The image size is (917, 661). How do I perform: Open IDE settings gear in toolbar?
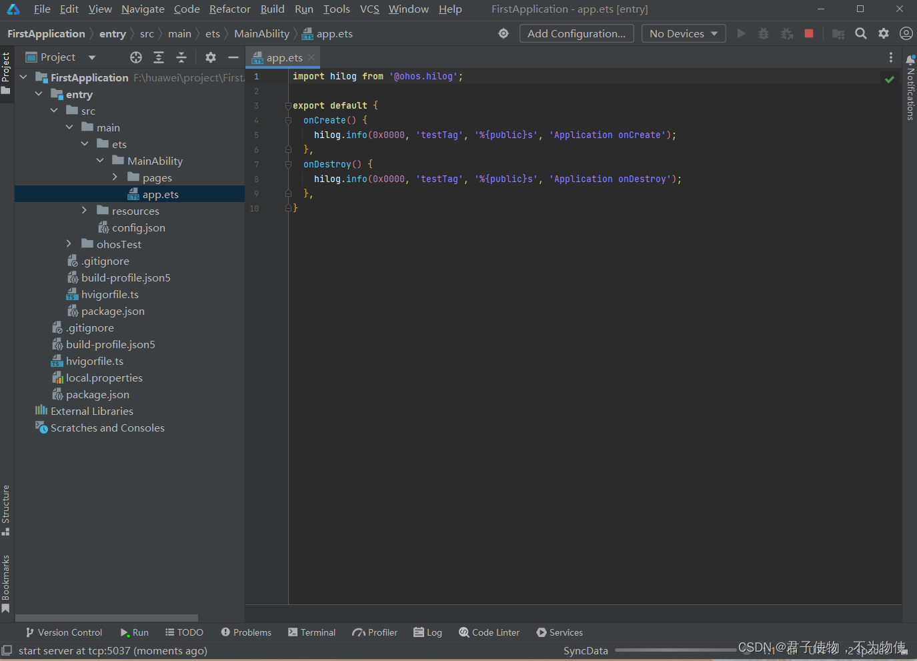coord(884,33)
